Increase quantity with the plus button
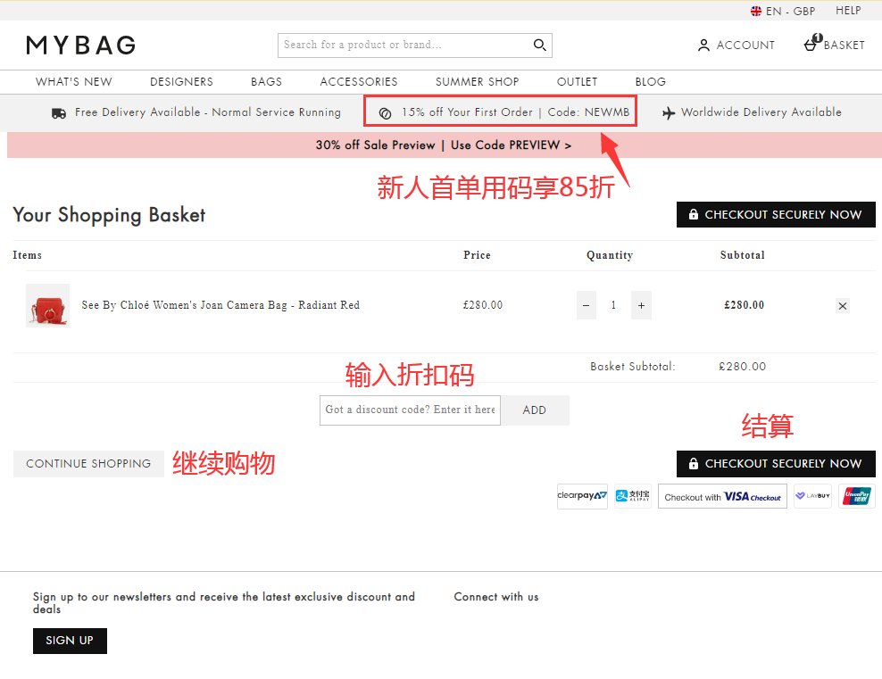This screenshot has width=882, height=679. tap(641, 305)
